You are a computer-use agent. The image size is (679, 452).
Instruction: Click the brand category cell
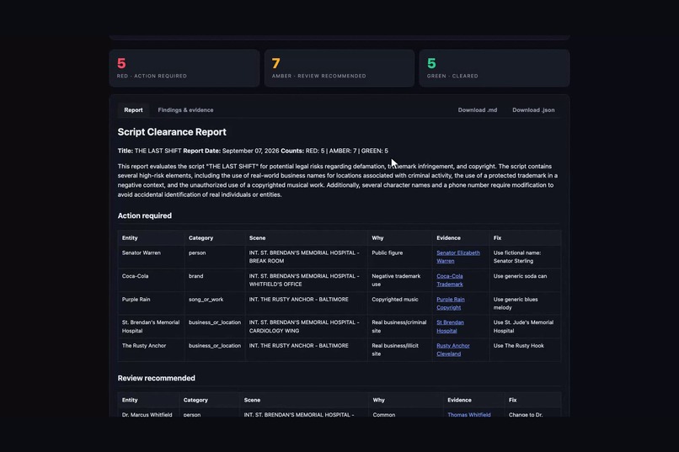tap(215, 280)
